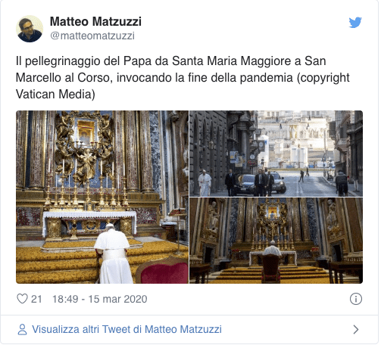381x345 pixels.
Task: Expand the footer's right chevron arrow
Action: point(356,329)
